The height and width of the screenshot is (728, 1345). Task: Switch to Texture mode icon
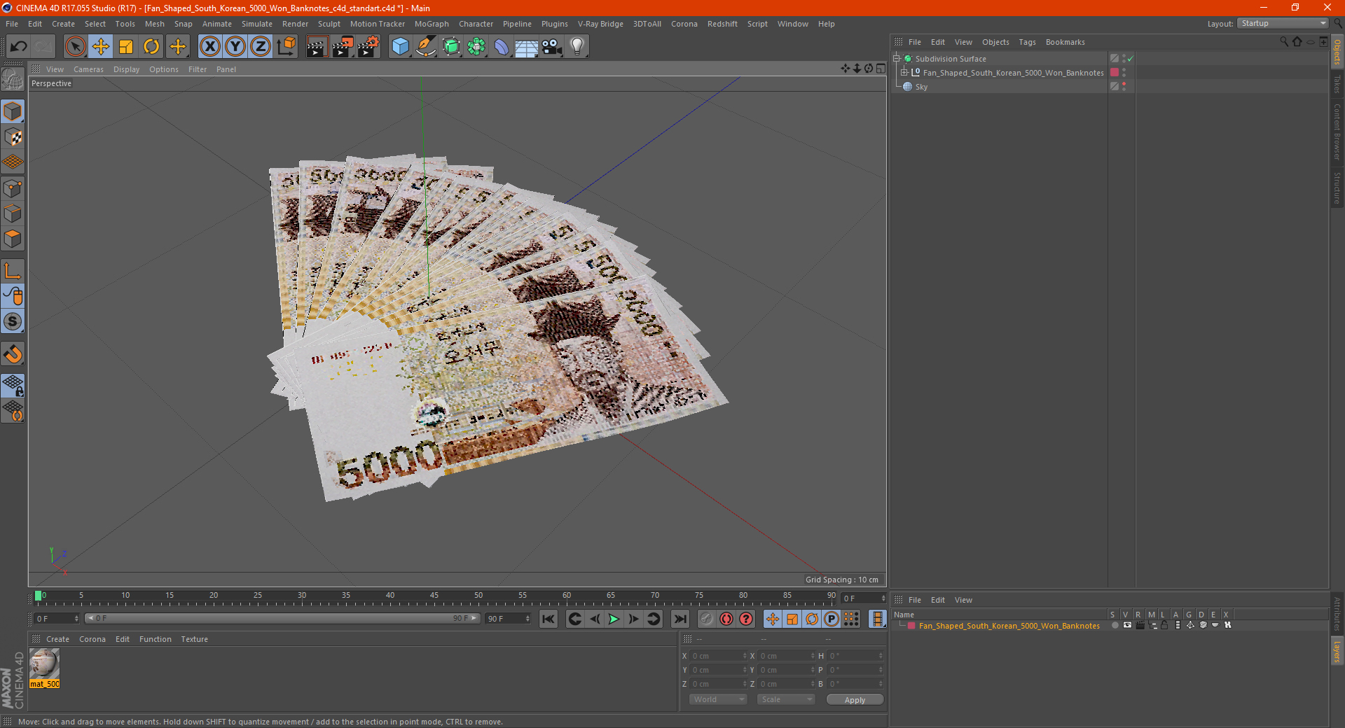pyautogui.click(x=13, y=137)
